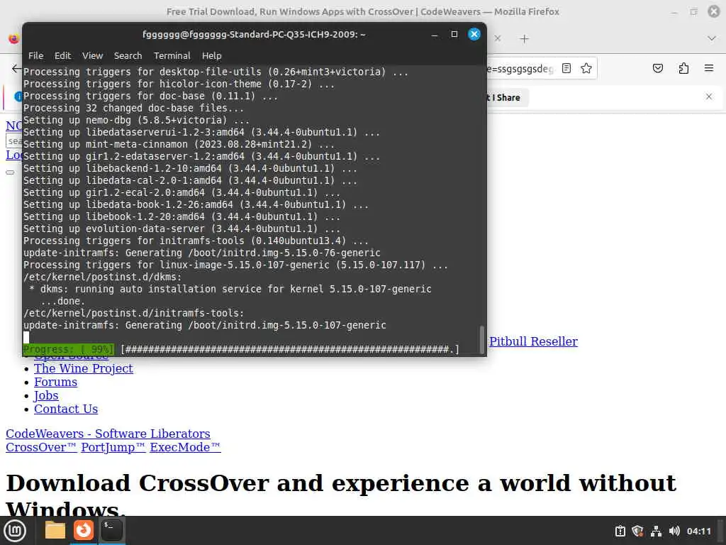Select line 'Setting up nemo-dbg (5.8.5+victoria)'

point(137,120)
